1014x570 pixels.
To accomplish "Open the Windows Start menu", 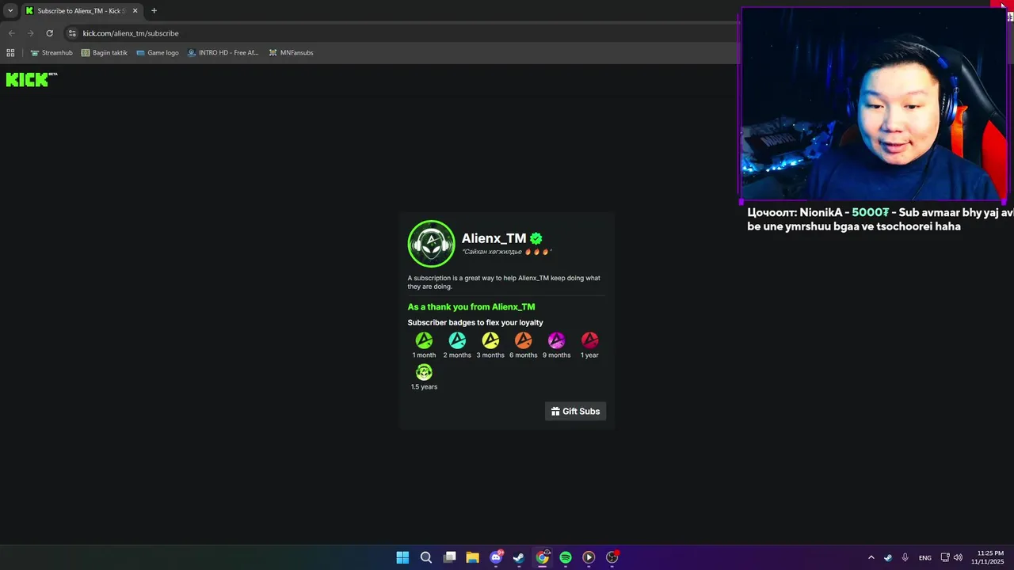I will (402, 557).
